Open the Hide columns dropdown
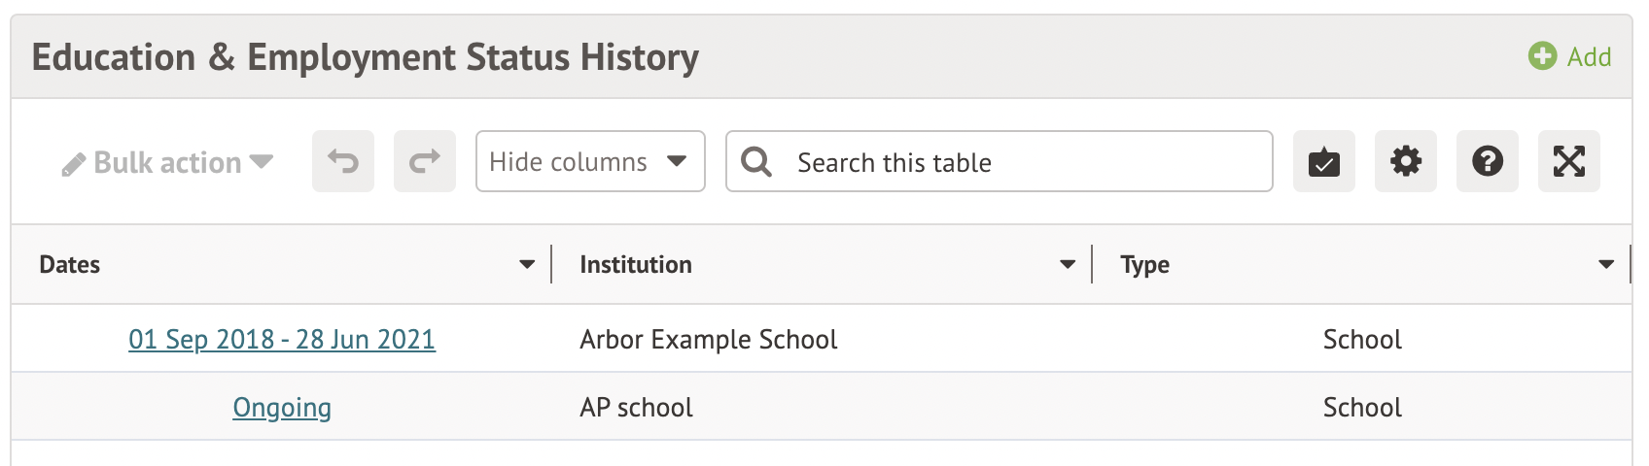This screenshot has height=466, width=1649. [x=590, y=161]
